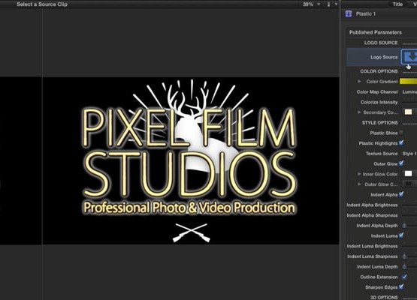Click the Colorize Intensity slider

(409, 102)
